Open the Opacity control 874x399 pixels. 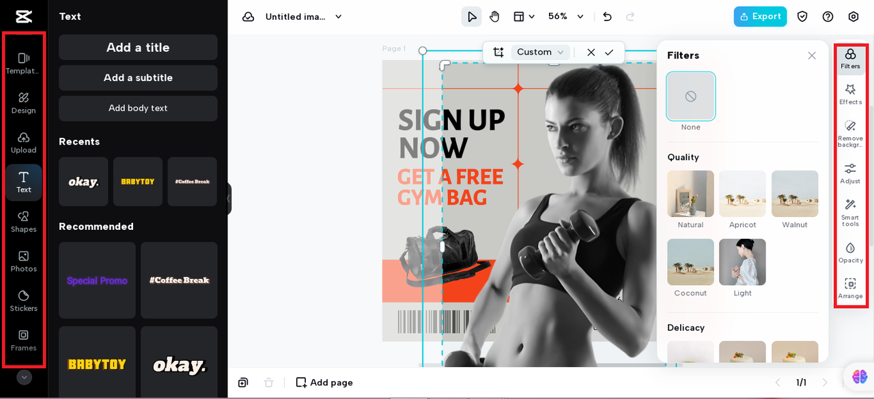850,252
